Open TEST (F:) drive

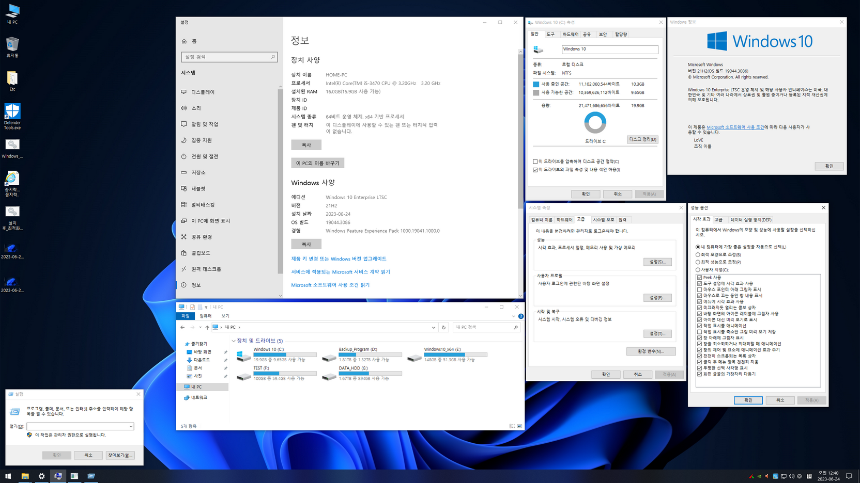[x=277, y=373]
